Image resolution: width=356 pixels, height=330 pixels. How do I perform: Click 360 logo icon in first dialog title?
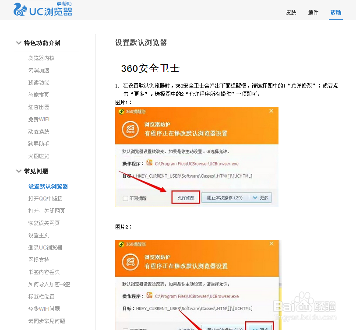pyautogui.click(x=121, y=112)
